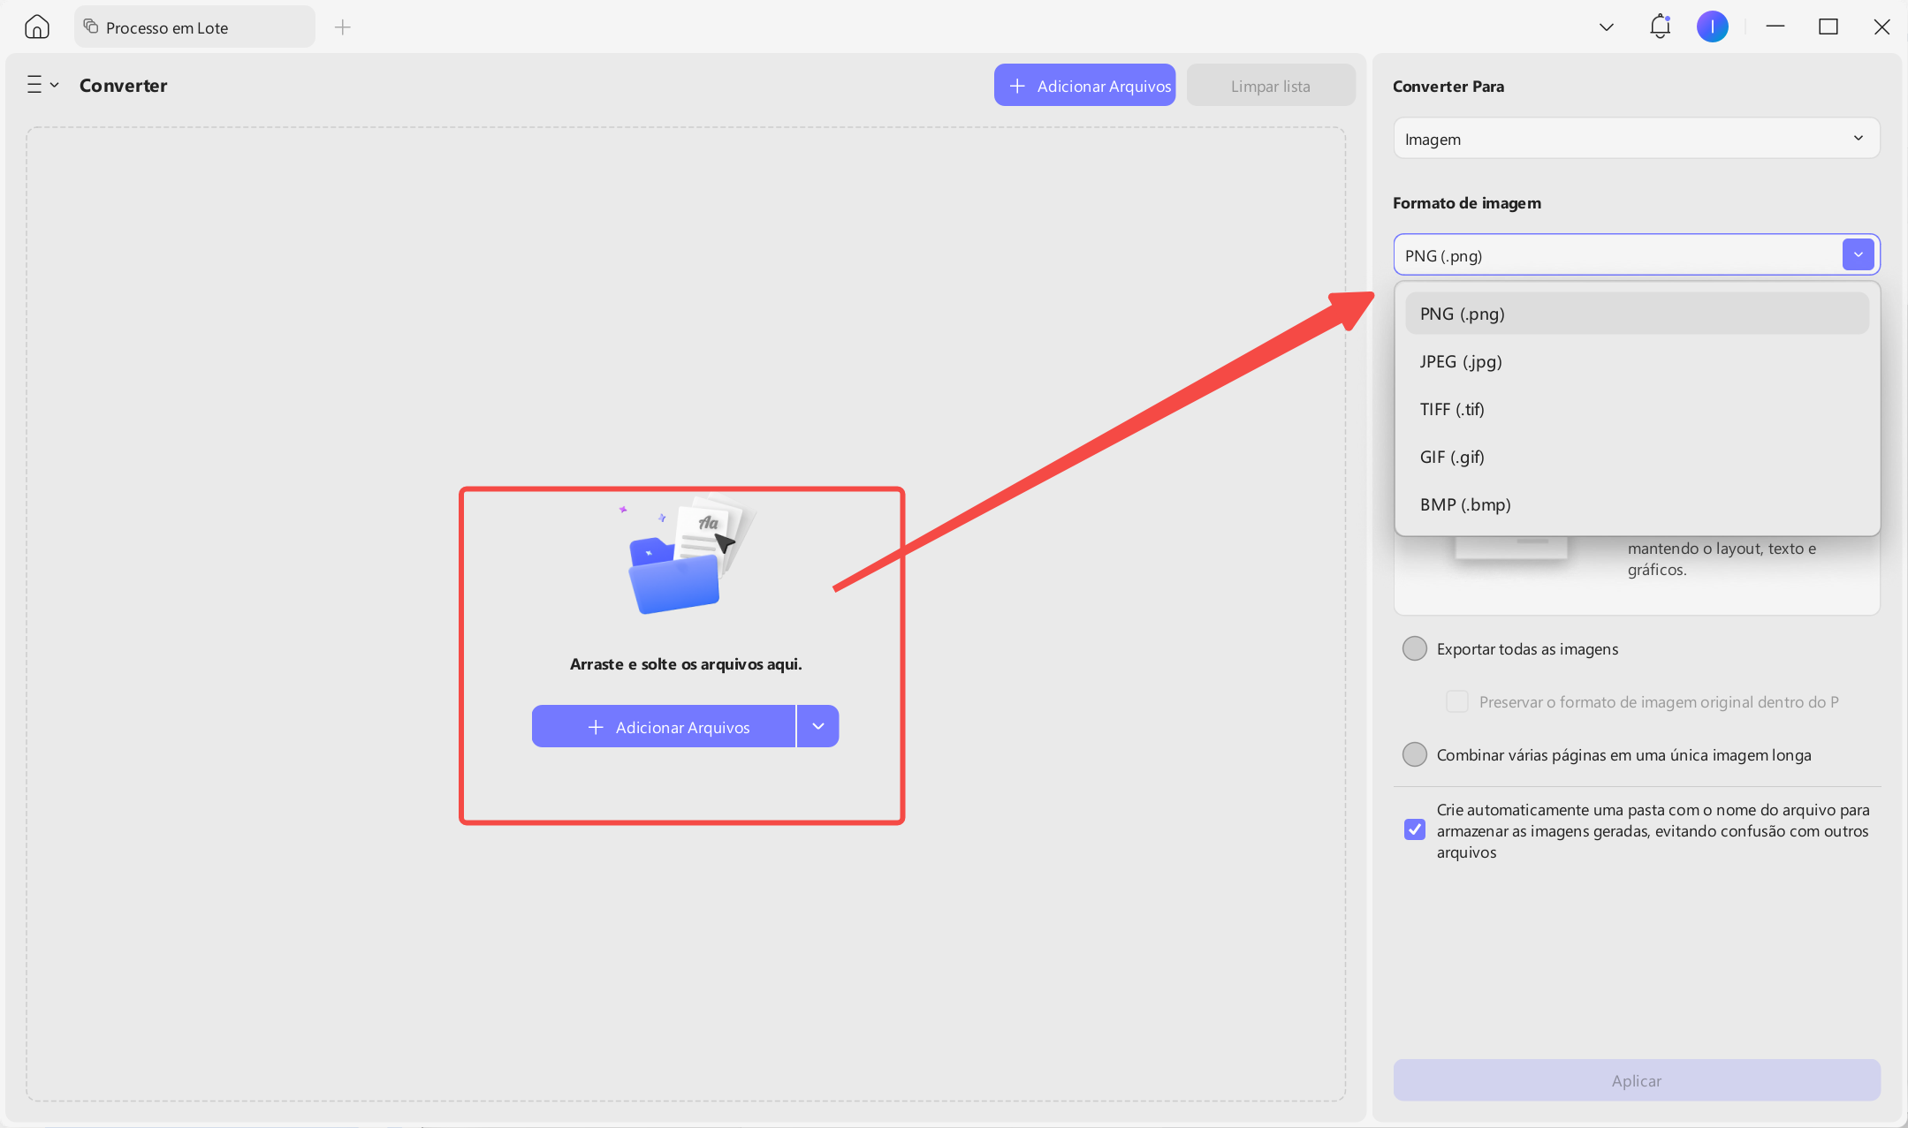
Task: Select JPEG (.jpg) option
Action: point(1637,361)
